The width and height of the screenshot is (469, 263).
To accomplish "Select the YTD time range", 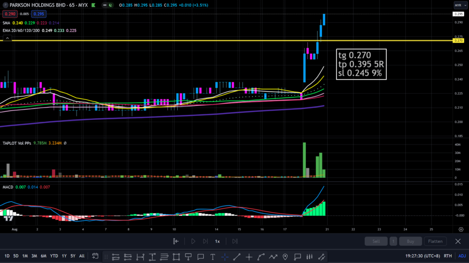I will pos(54,256).
